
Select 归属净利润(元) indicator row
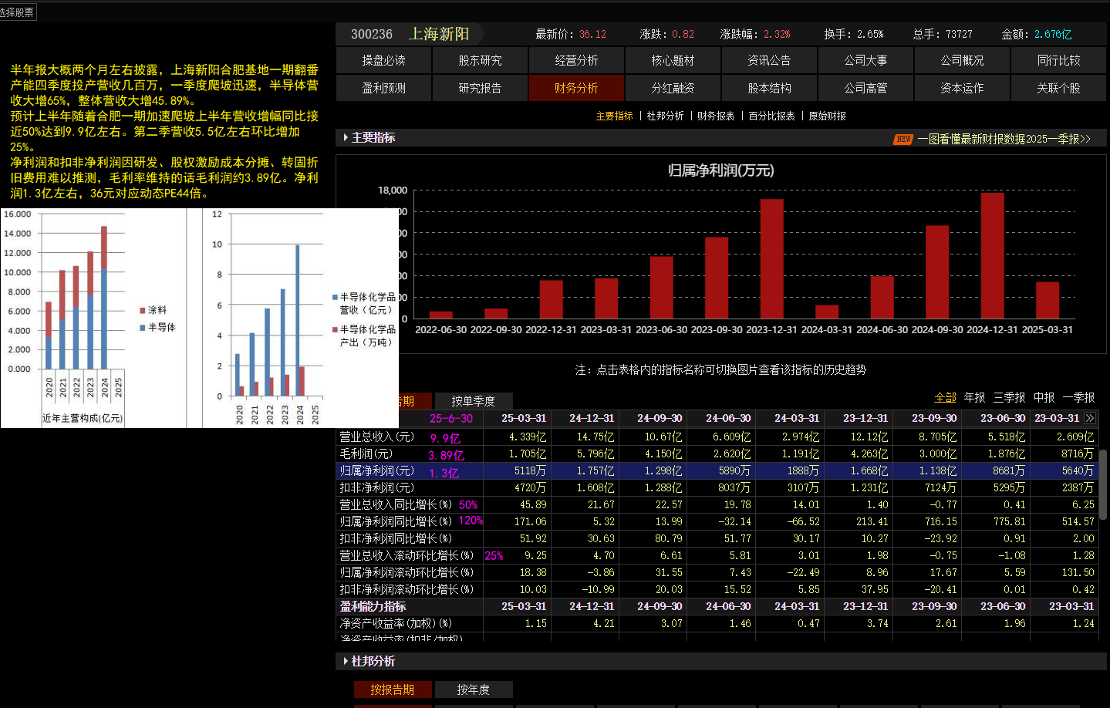pyautogui.click(x=377, y=470)
